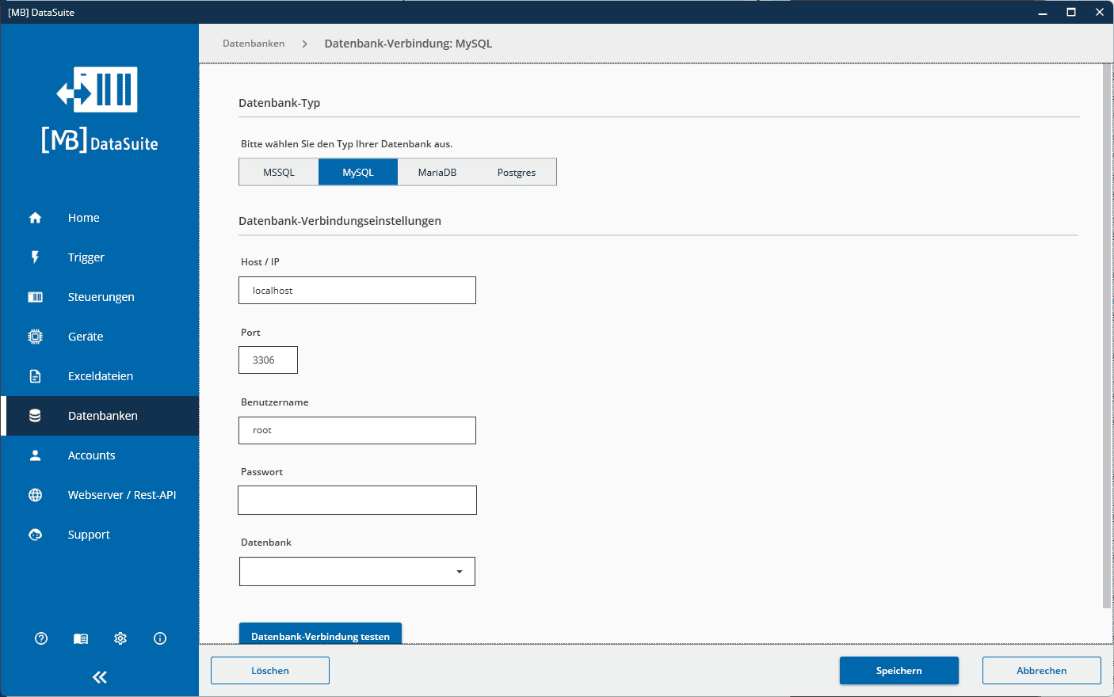
Task: Click the Exceldateien file icon
Action: point(35,376)
